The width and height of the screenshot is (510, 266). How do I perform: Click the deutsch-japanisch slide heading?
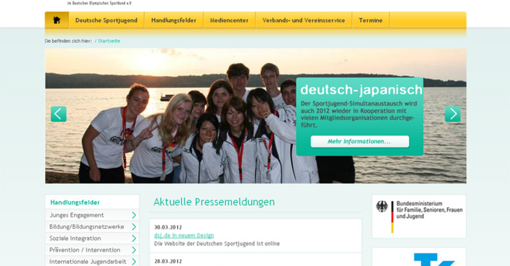point(361,90)
